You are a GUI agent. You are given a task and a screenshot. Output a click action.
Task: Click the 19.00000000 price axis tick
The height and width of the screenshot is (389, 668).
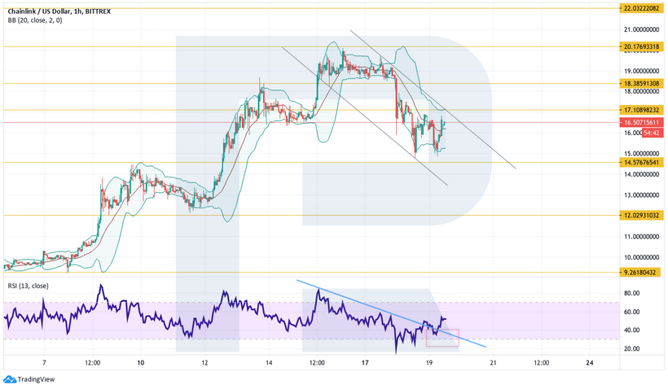click(x=641, y=71)
